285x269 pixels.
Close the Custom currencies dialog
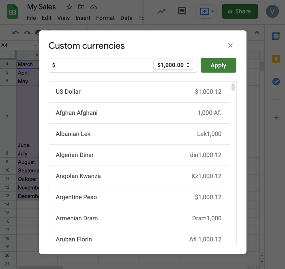(x=230, y=45)
